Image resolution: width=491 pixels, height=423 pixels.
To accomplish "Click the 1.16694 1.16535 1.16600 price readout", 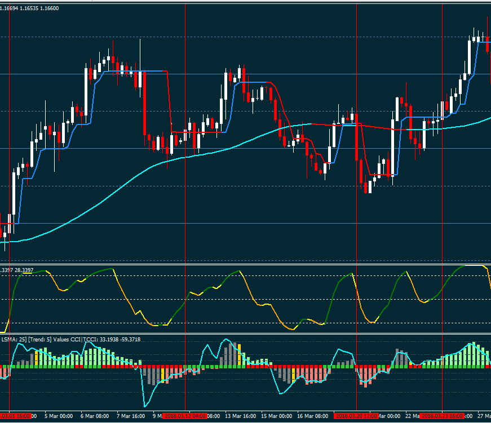I will point(29,8).
